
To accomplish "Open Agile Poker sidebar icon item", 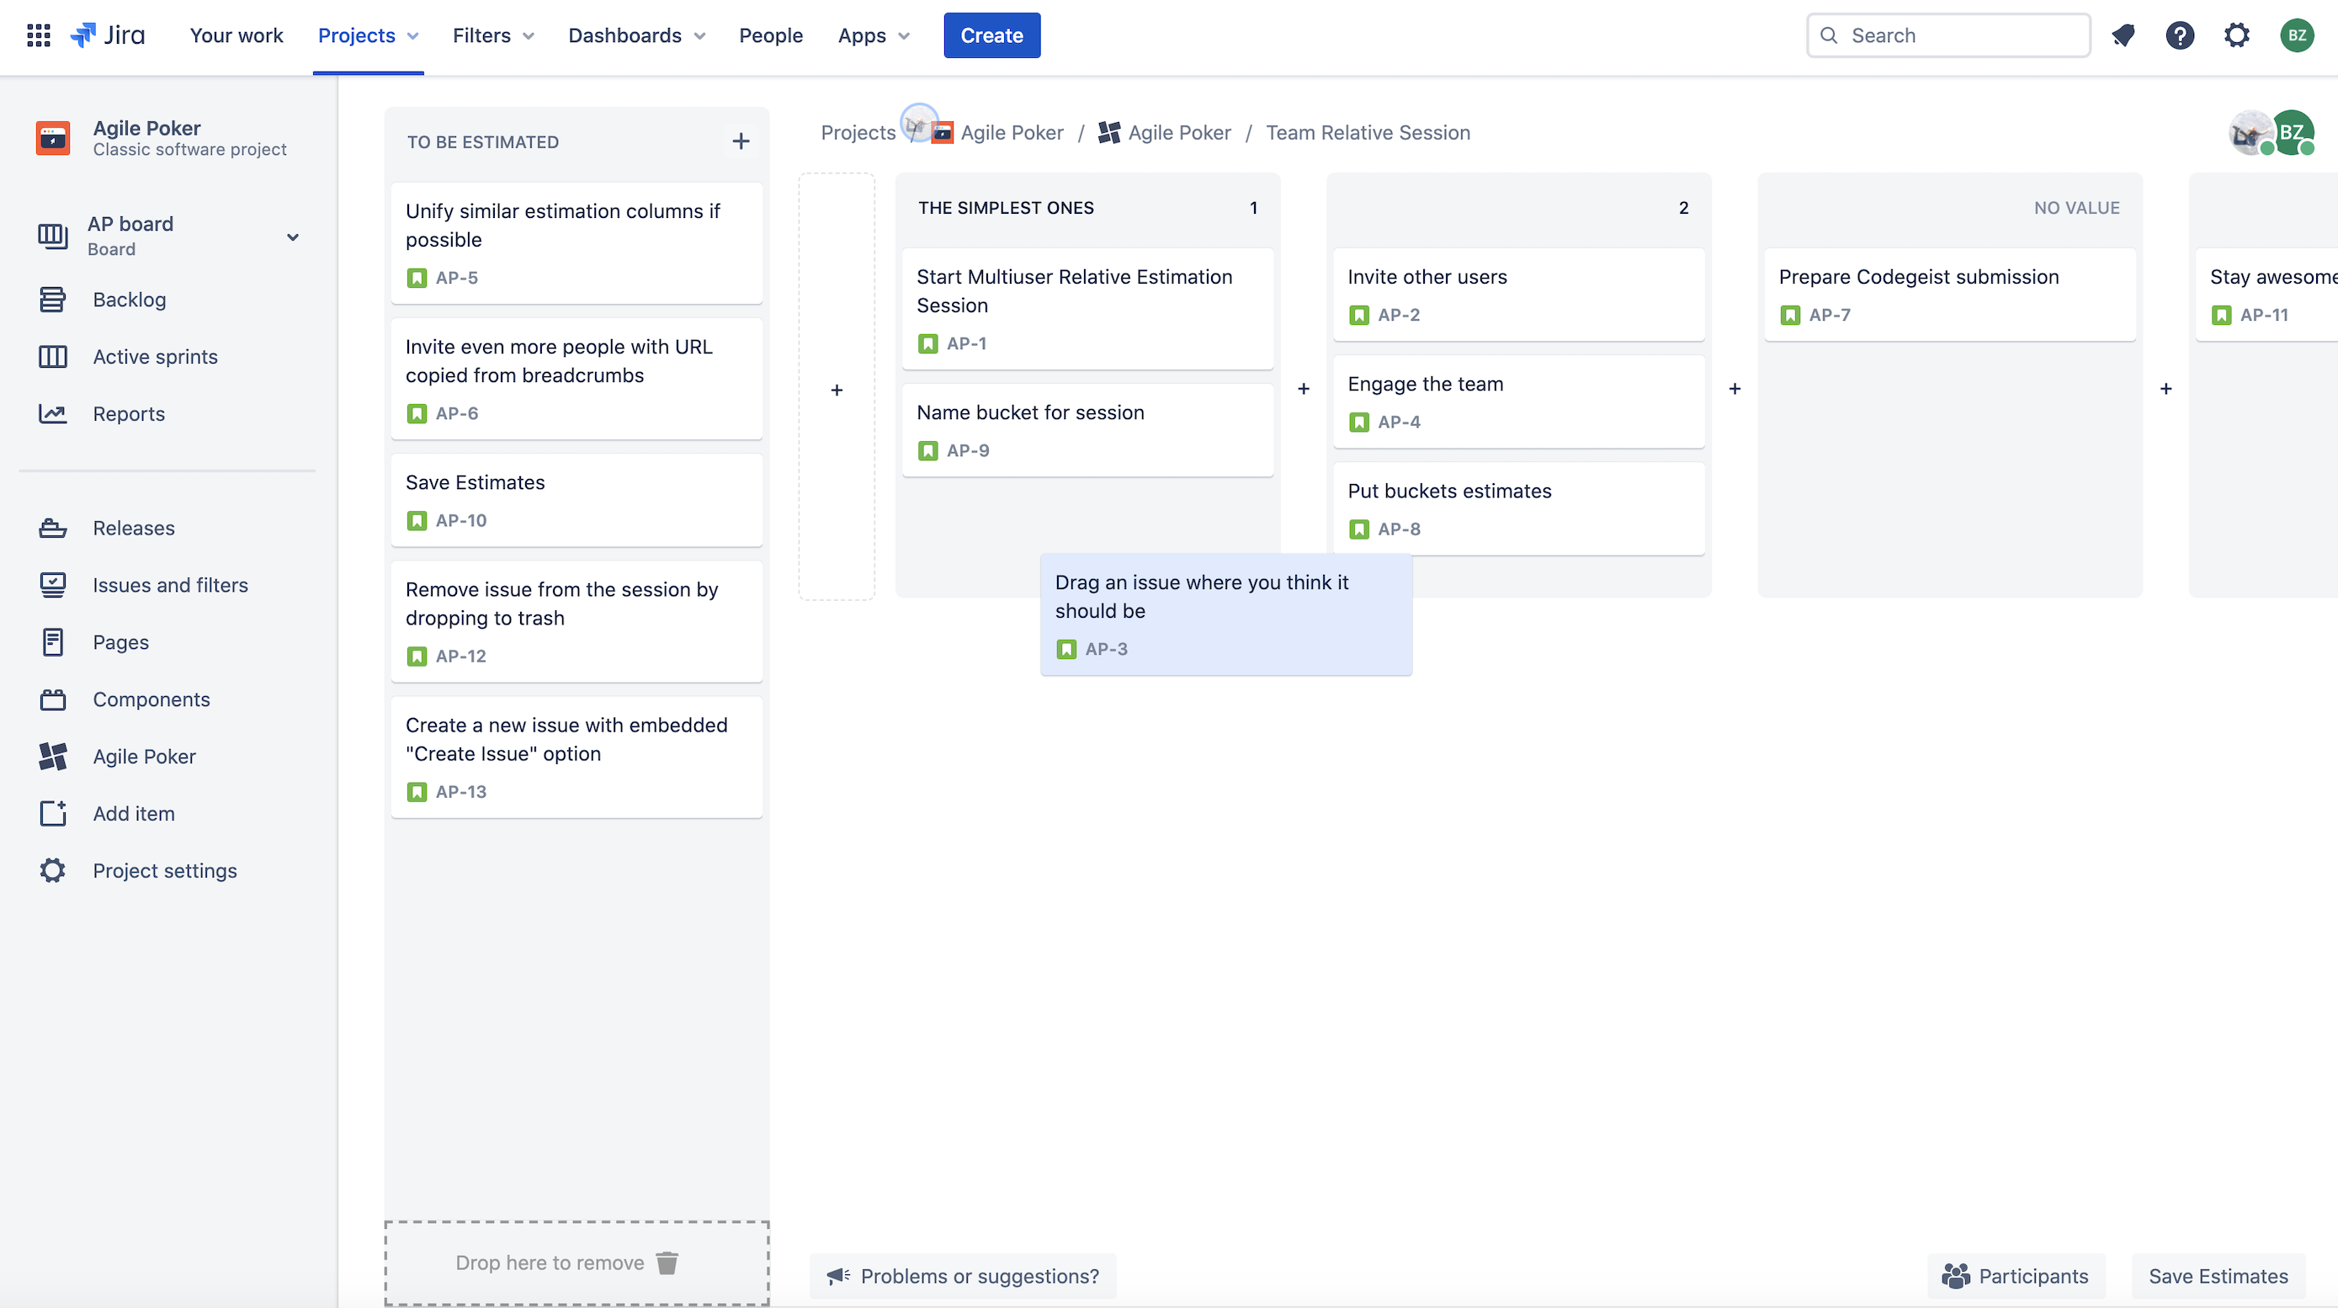I will (53, 756).
